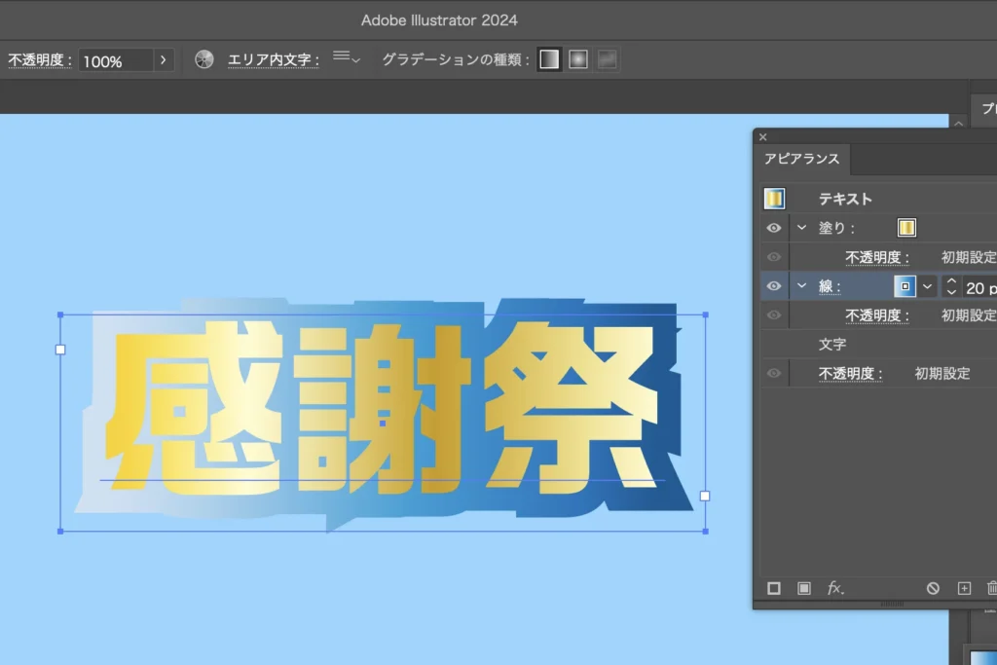Click the Add New Fill icon
The height and width of the screenshot is (665, 997).
[x=804, y=588]
